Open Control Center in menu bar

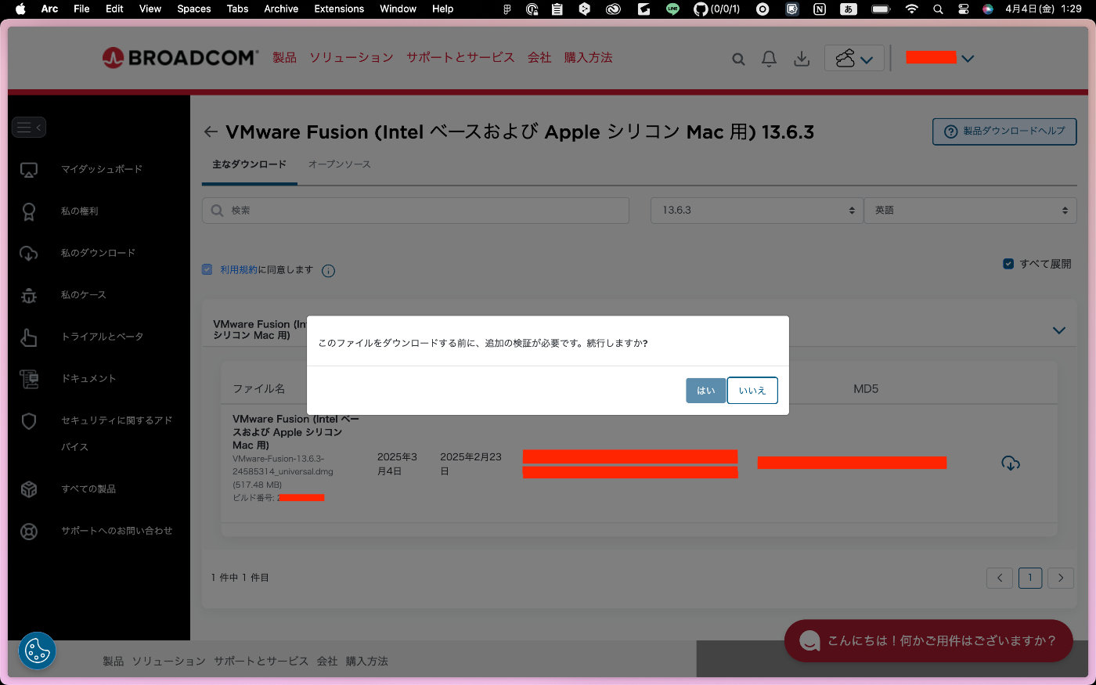coord(964,9)
